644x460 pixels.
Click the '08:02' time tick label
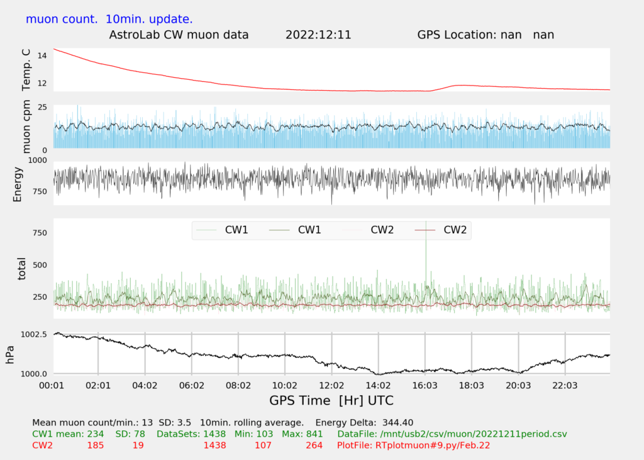click(238, 386)
